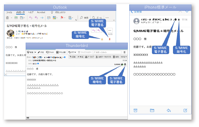The image size is (199, 127).
Task: Click the sender koala avatar in Outlook
Action: pyautogui.click(x=11, y=33)
